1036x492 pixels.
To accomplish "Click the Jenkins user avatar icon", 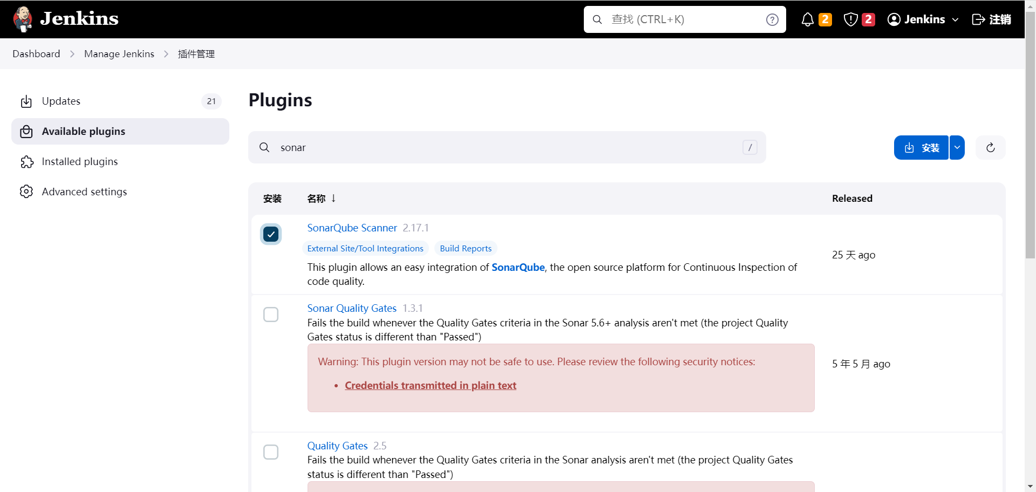I will coord(894,19).
